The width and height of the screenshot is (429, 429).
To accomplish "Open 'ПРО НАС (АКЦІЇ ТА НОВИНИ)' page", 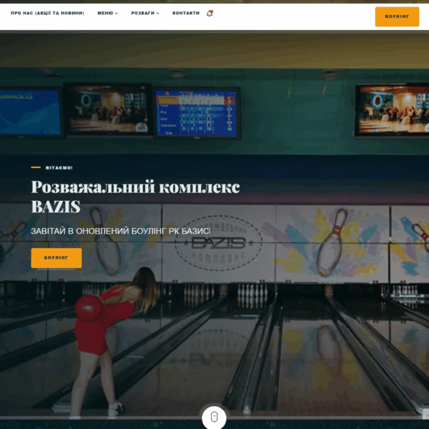I will (47, 13).
